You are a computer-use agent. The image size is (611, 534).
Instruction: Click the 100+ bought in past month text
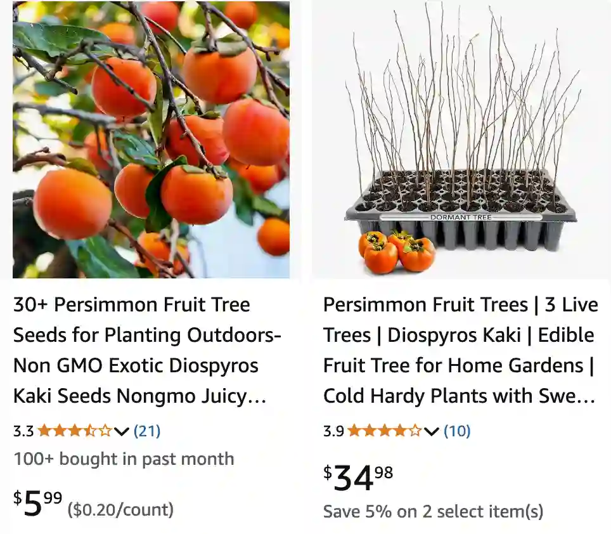[124, 459]
